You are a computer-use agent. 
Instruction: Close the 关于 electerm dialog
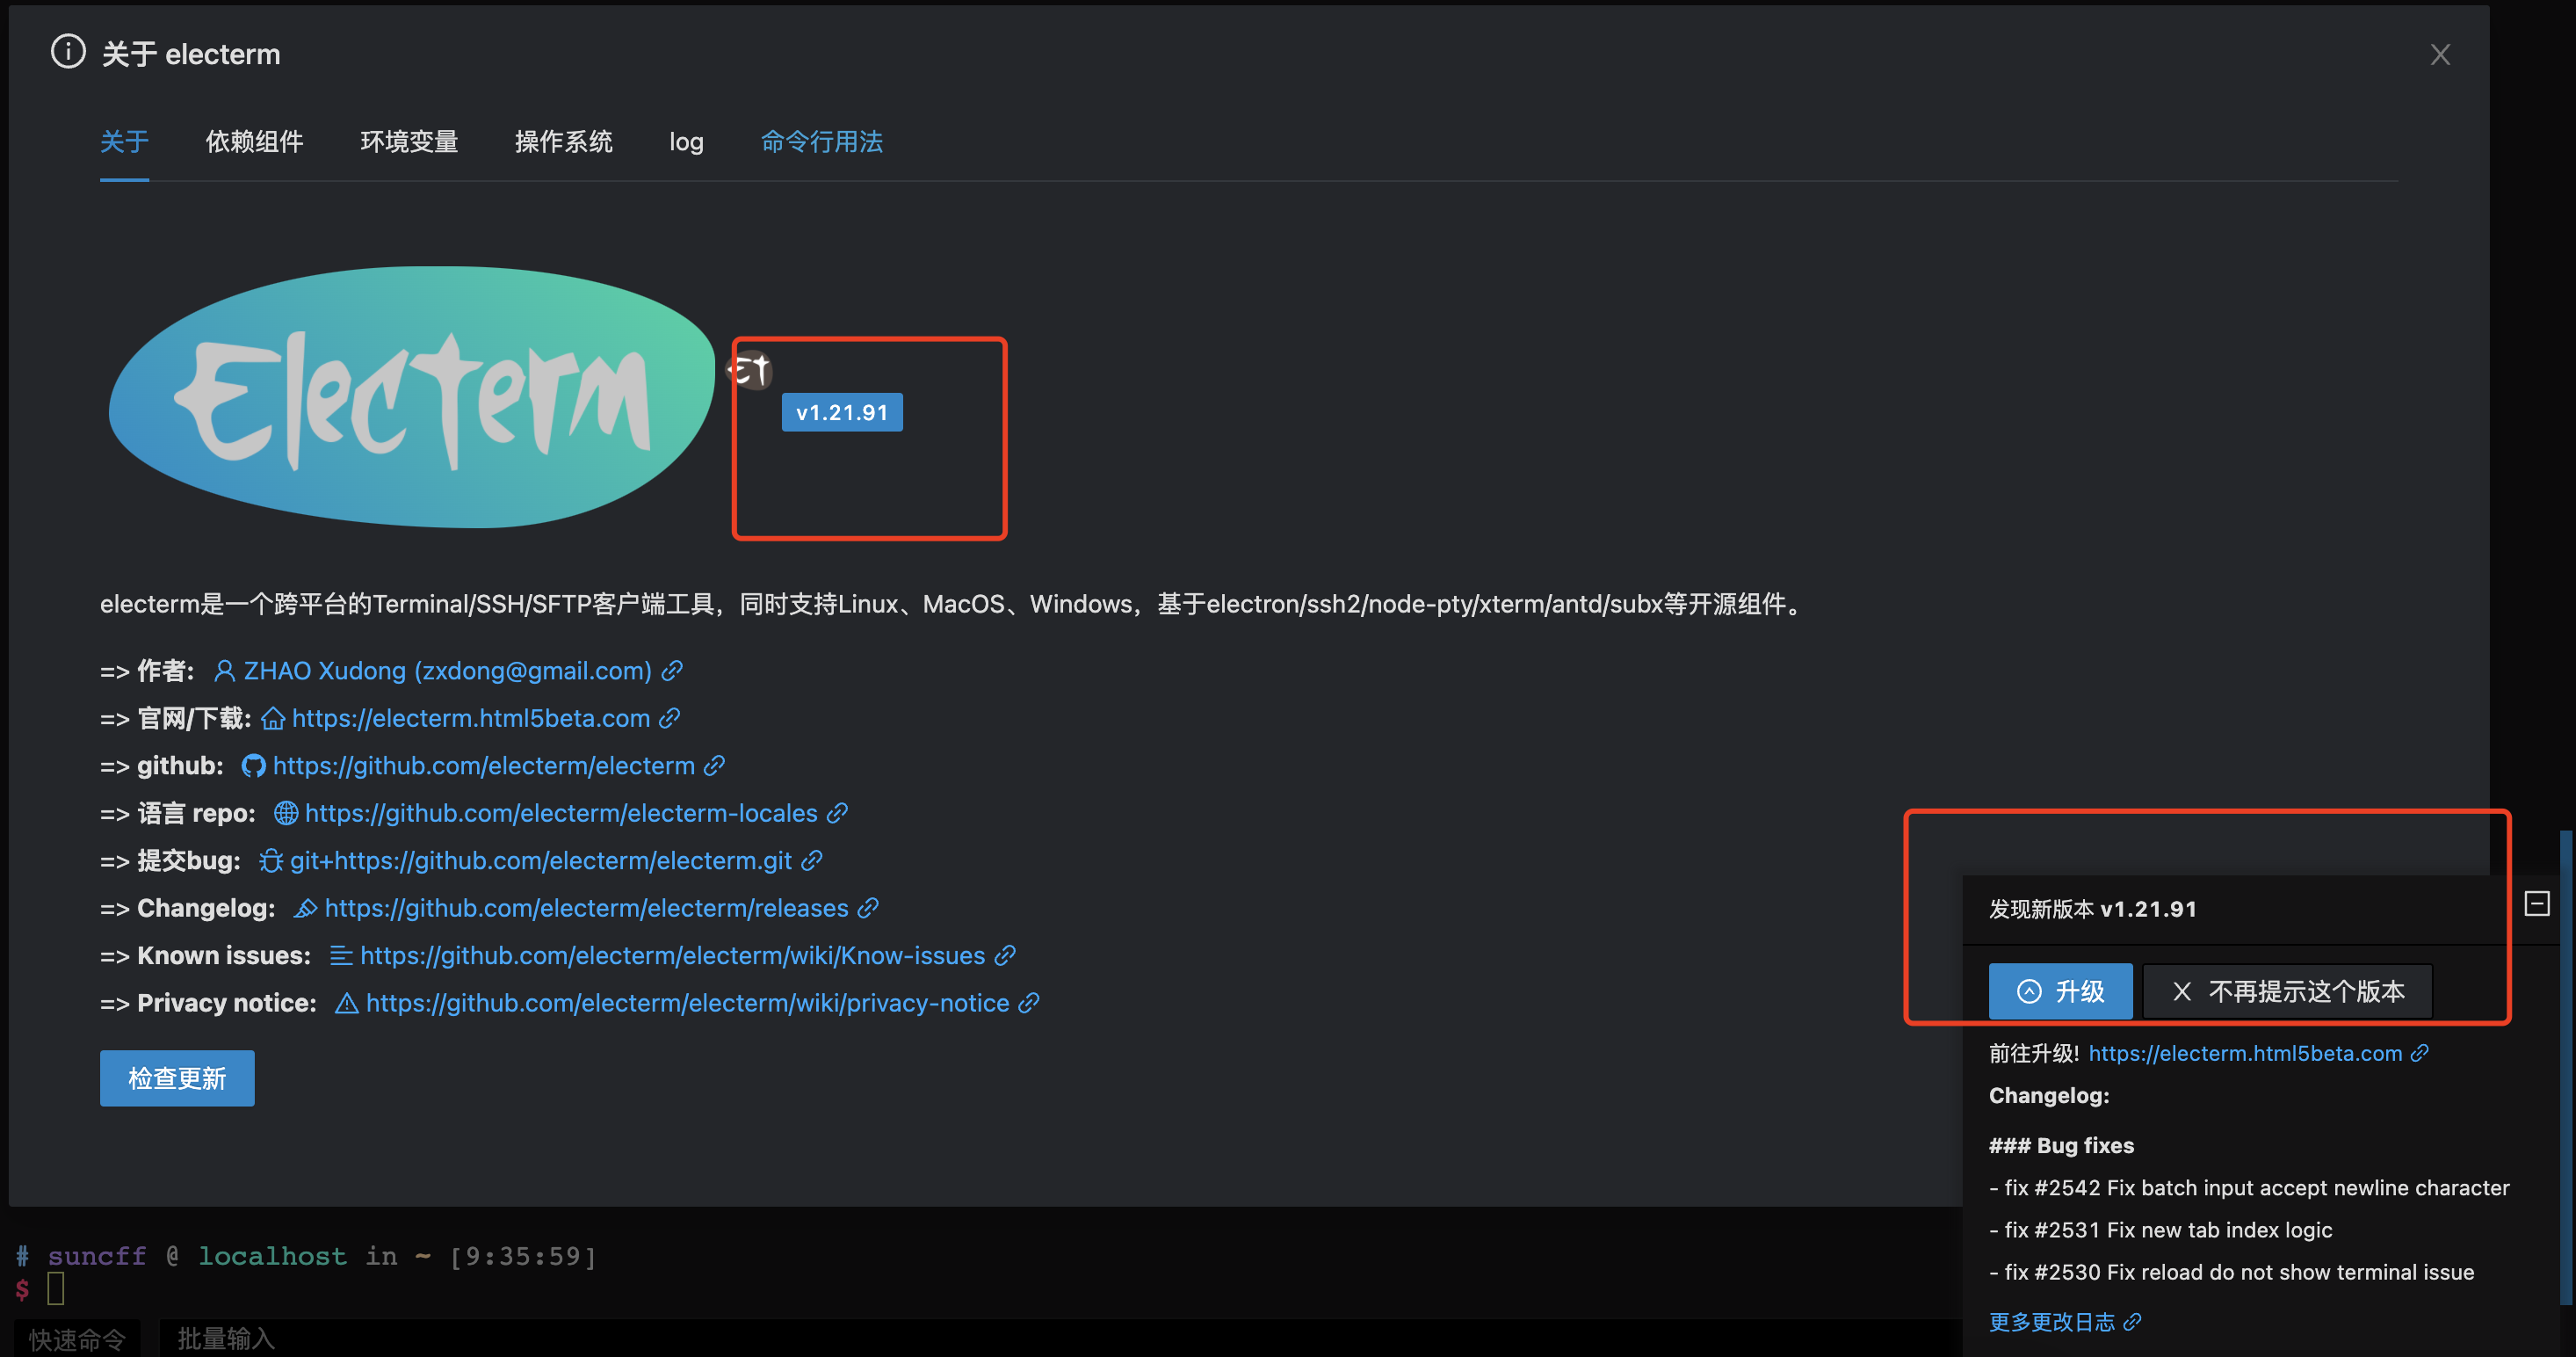[x=2440, y=55]
